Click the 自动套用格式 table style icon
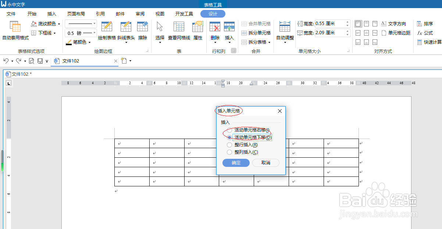The height and width of the screenshot is (229, 442). pos(15,27)
